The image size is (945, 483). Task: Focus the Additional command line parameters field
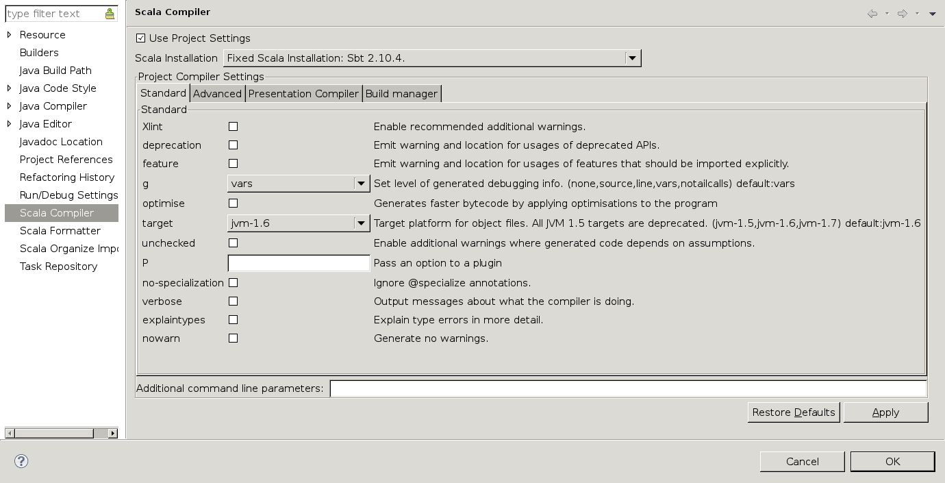628,389
